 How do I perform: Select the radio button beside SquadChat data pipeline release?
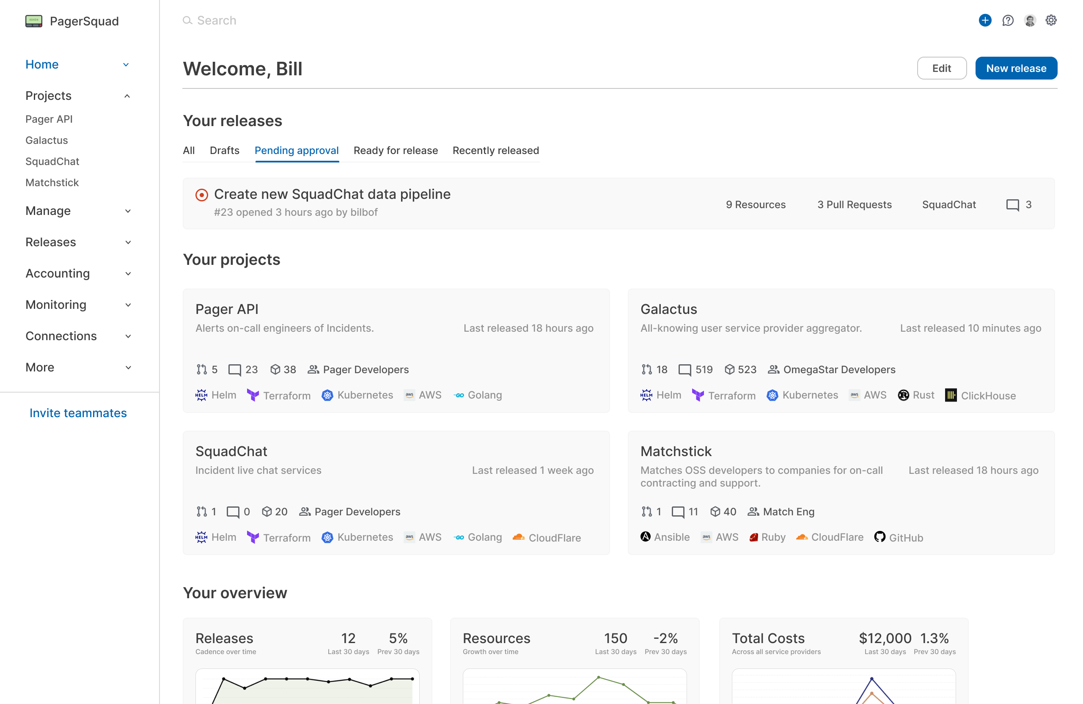pos(202,195)
